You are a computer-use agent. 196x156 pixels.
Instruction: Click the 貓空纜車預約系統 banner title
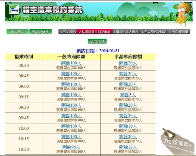52,10
